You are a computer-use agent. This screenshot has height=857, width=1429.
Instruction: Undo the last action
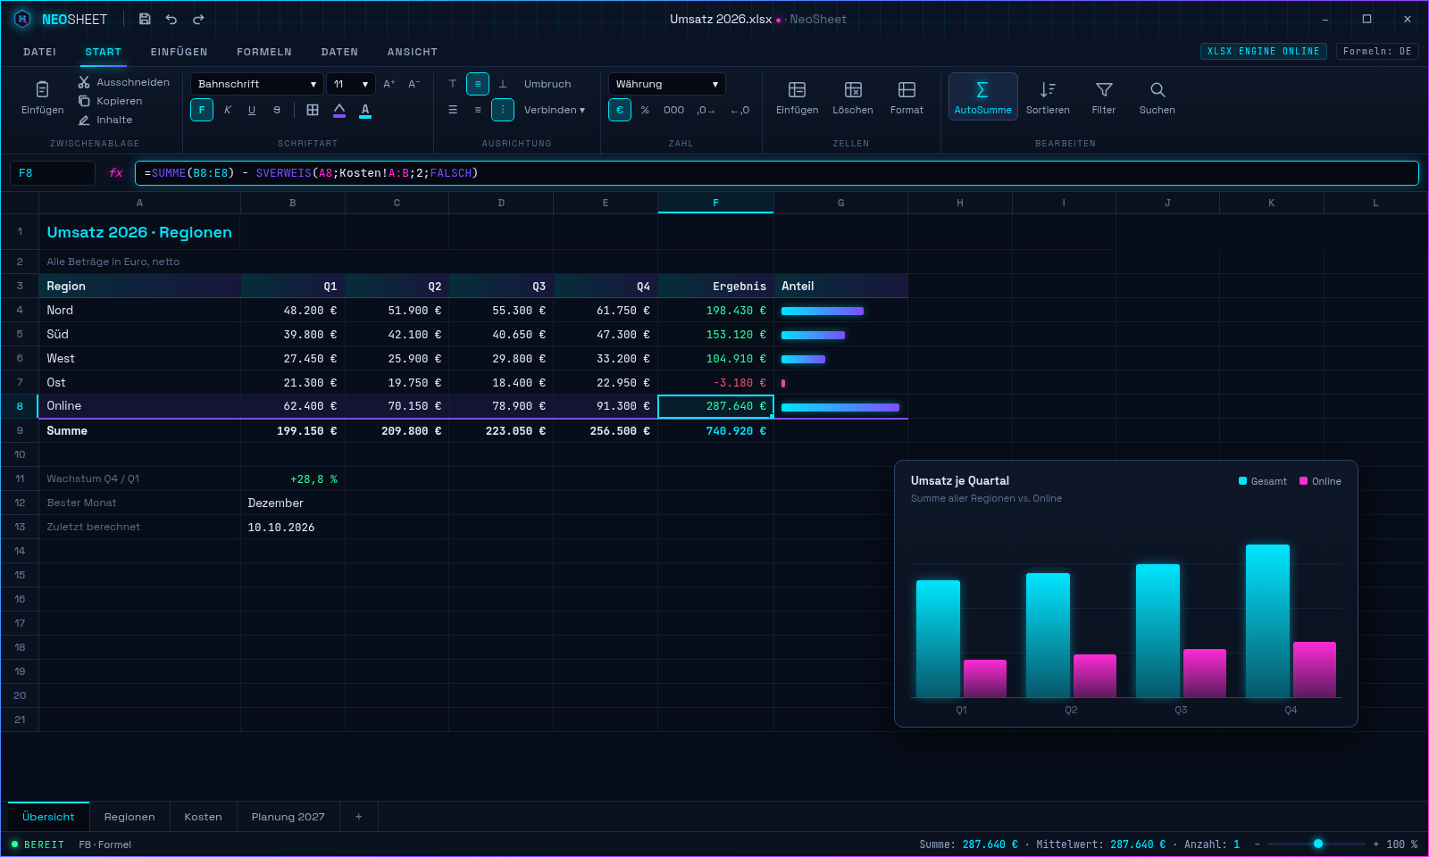[171, 19]
